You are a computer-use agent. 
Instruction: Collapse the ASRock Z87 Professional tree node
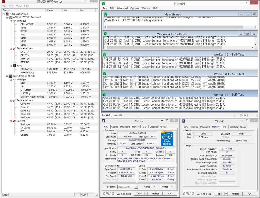(7, 17)
